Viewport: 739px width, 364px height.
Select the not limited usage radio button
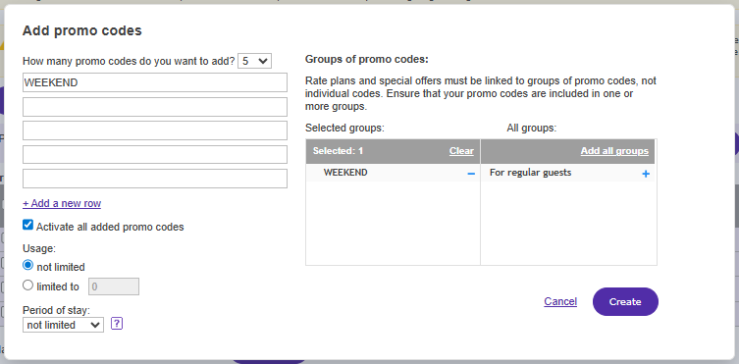tap(27, 266)
